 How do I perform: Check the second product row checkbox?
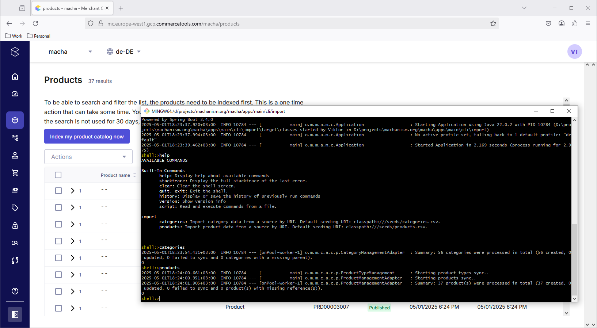58,207
